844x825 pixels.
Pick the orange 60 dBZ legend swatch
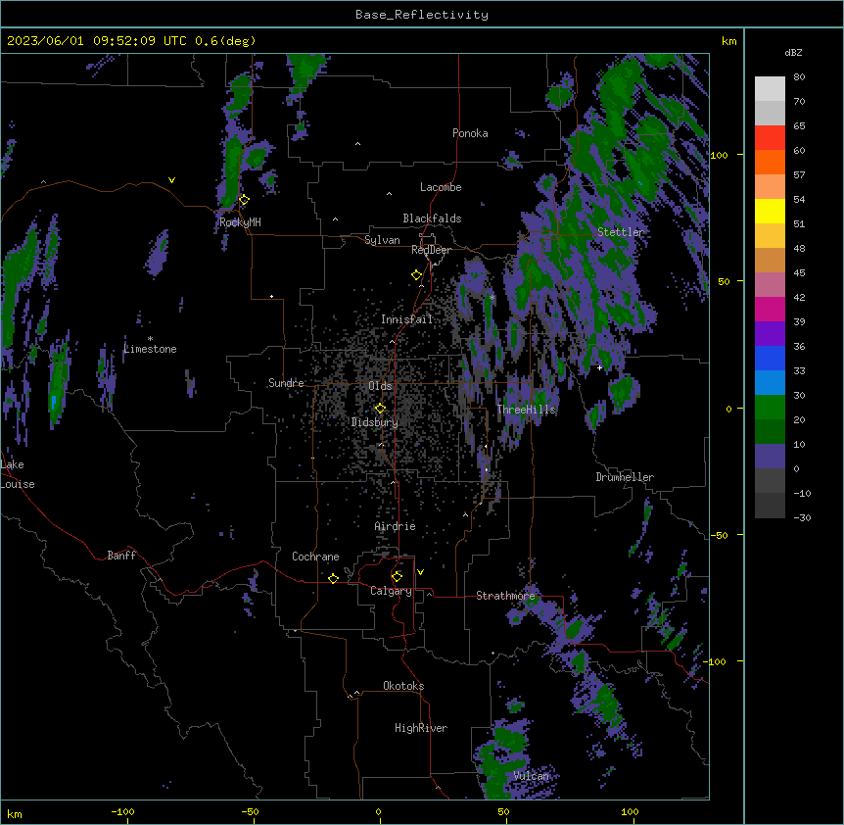[x=770, y=162]
